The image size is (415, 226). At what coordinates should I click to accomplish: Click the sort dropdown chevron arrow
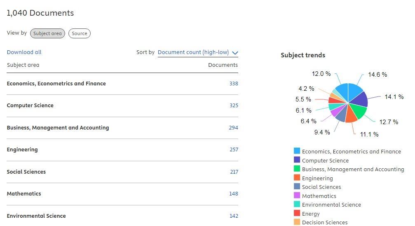(x=235, y=53)
